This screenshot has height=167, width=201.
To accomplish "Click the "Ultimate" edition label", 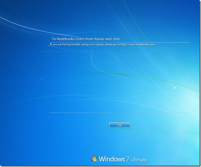I will [x=139, y=160].
